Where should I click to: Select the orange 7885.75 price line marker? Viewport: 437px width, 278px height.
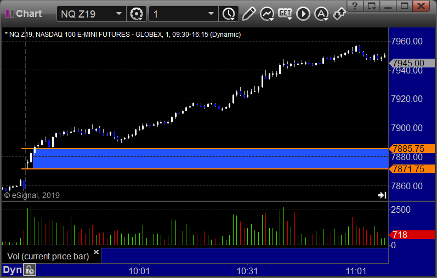point(412,149)
